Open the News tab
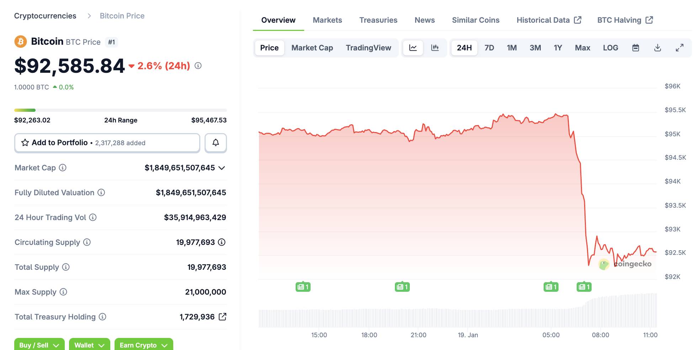The image size is (693, 350). click(x=424, y=20)
